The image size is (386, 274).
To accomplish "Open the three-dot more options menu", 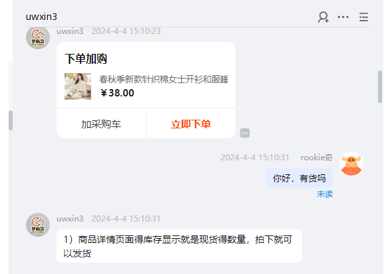I will tap(343, 17).
